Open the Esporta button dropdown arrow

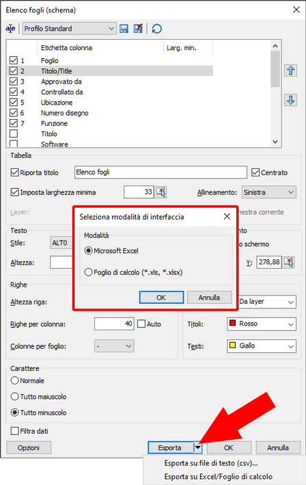click(197, 447)
